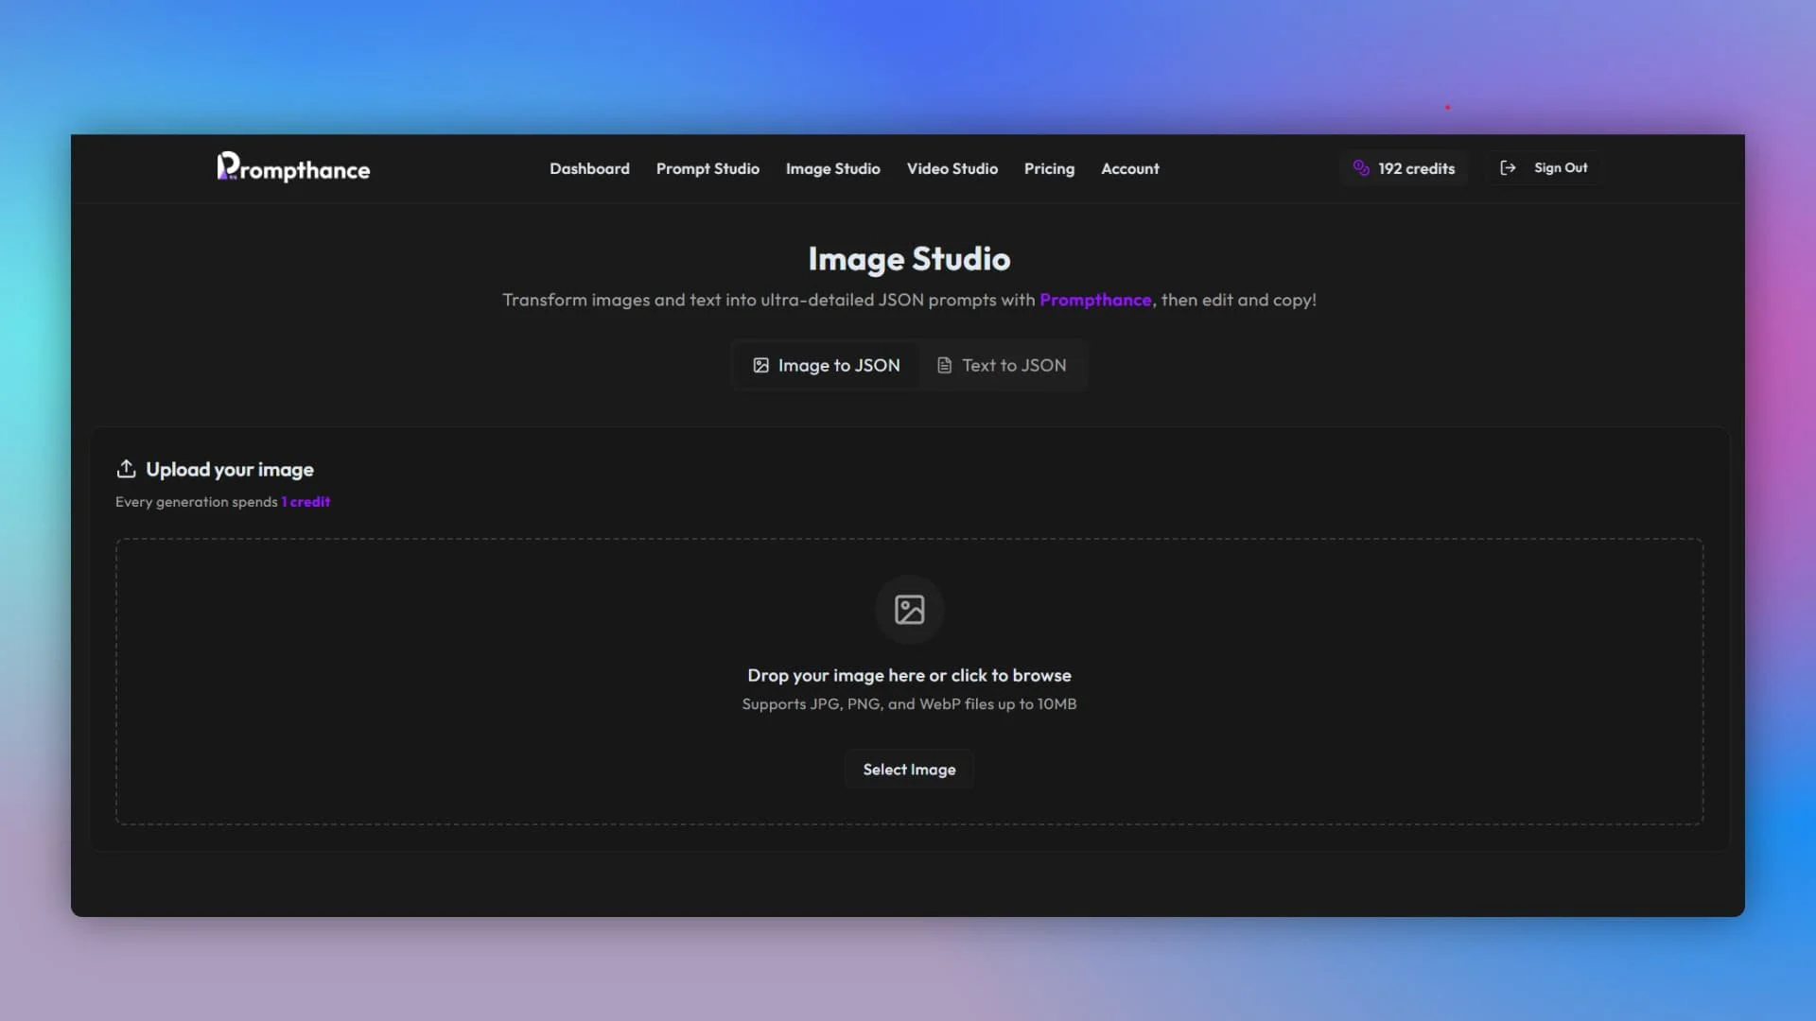Screen dimensions: 1816x1021
Task: Switch to the Text to JSON tab
Action: click(1003, 365)
